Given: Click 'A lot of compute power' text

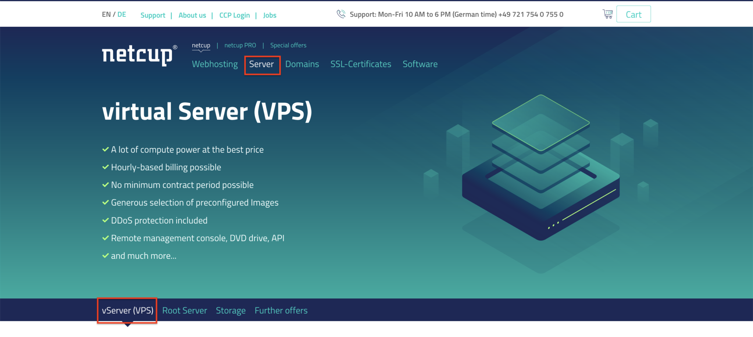Looking at the screenshot, I should (187, 150).
